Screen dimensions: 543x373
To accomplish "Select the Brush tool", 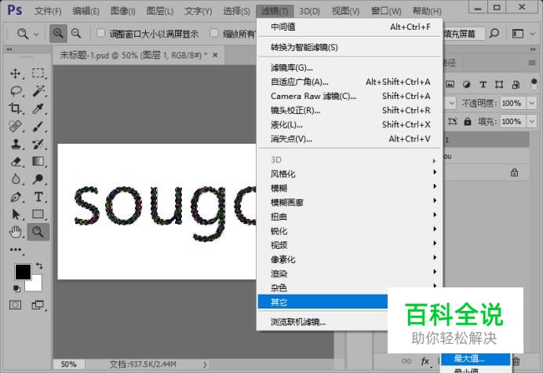I will pos(38,126).
